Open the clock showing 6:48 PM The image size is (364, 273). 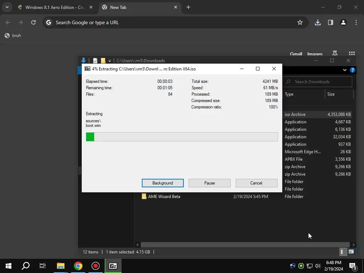click(x=333, y=266)
